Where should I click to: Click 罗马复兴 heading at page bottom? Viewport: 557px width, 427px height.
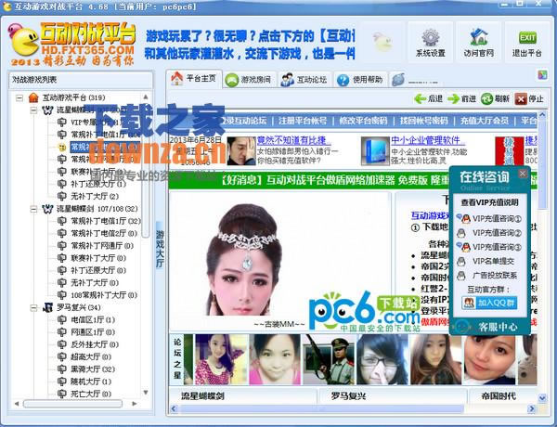pos(348,395)
